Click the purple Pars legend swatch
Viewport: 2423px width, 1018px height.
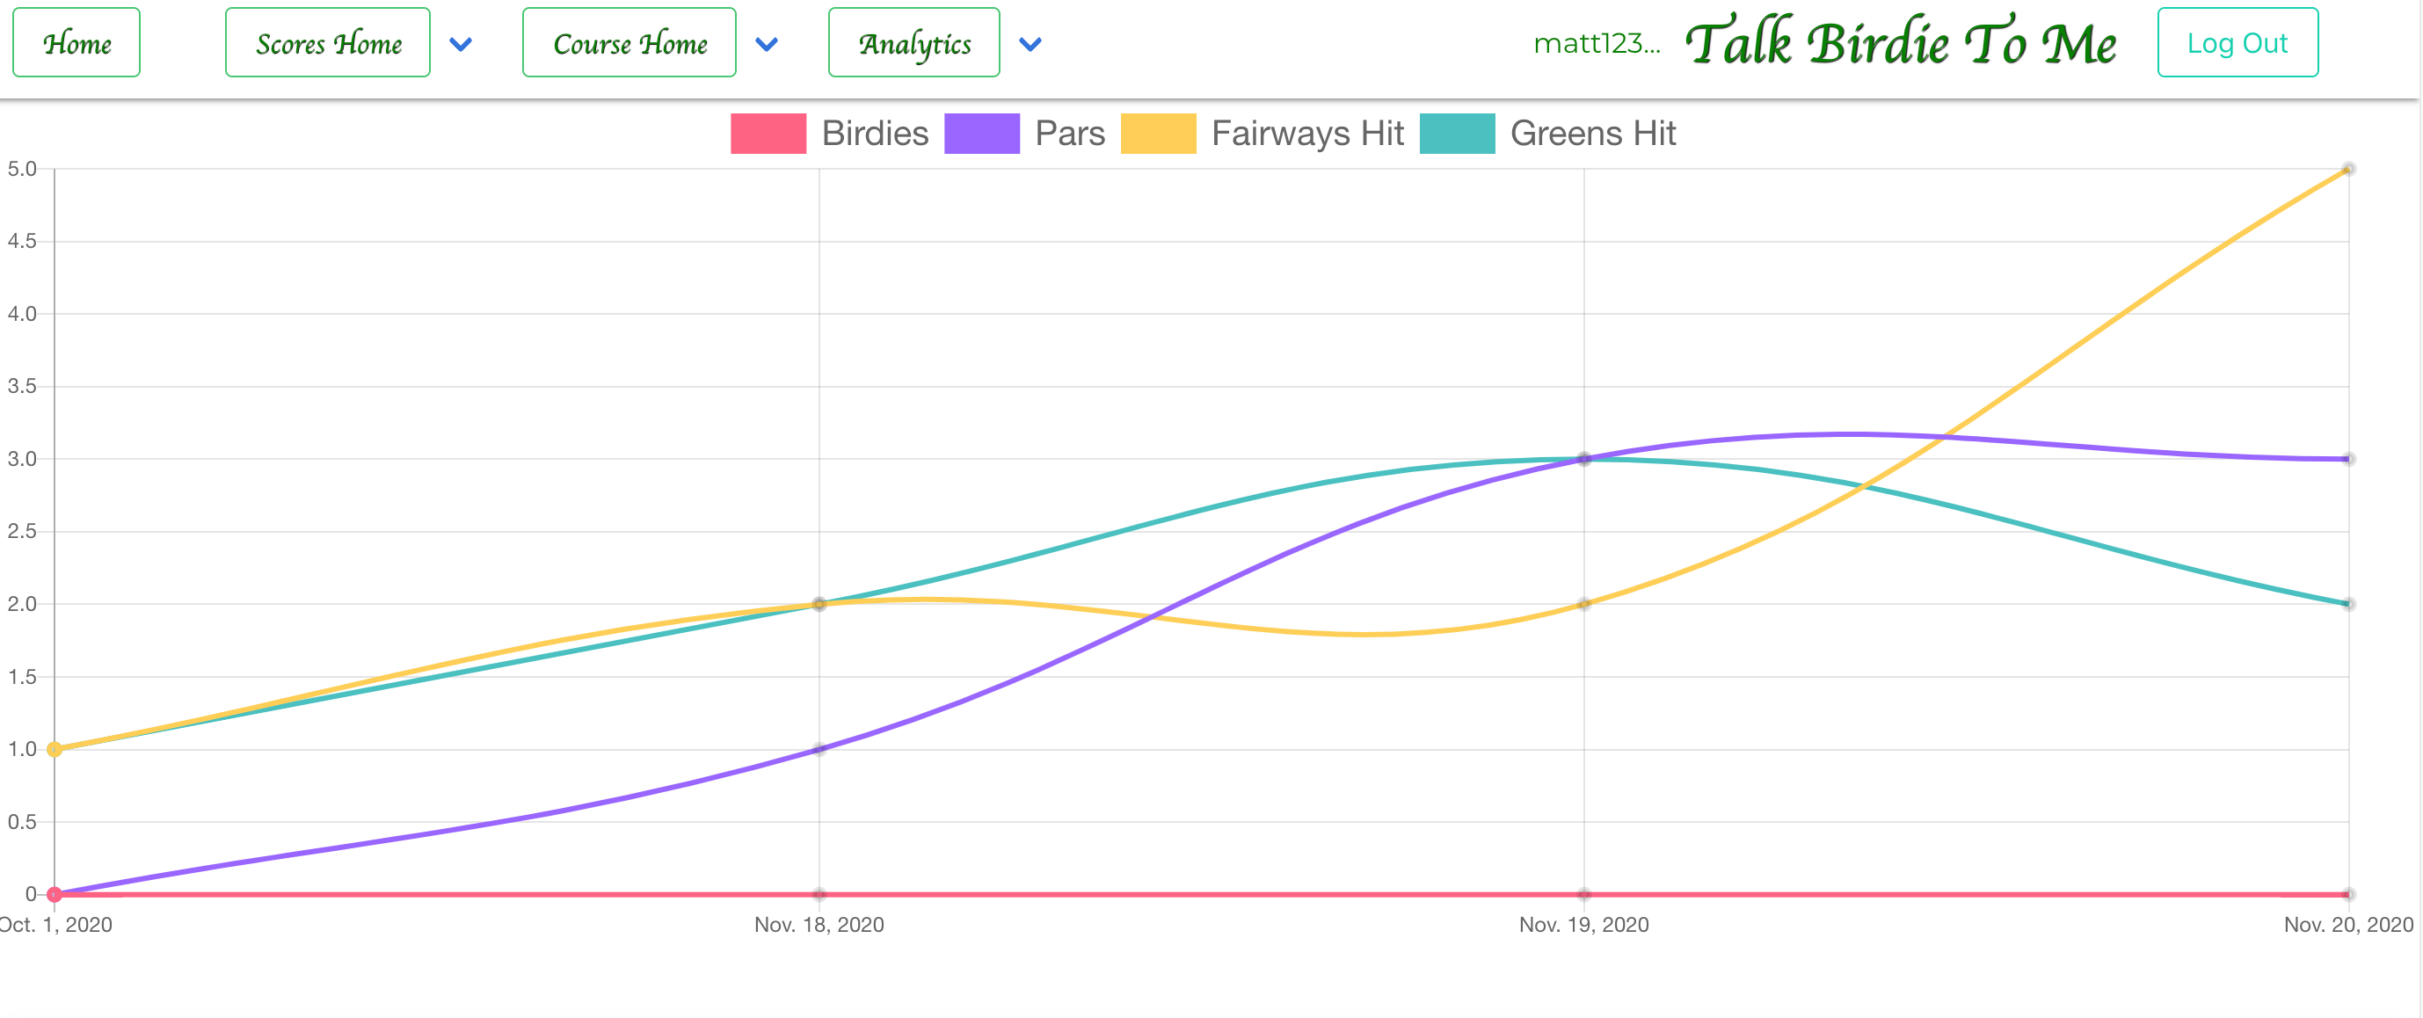coord(983,134)
